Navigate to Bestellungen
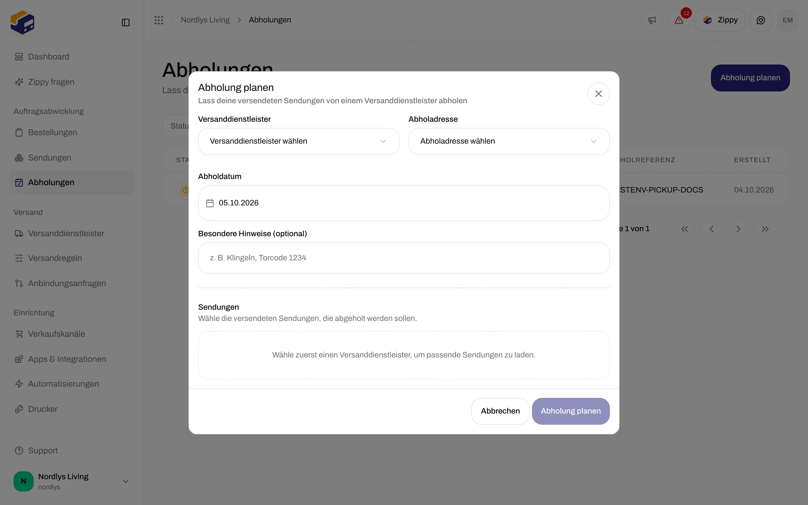 (x=72, y=133)
